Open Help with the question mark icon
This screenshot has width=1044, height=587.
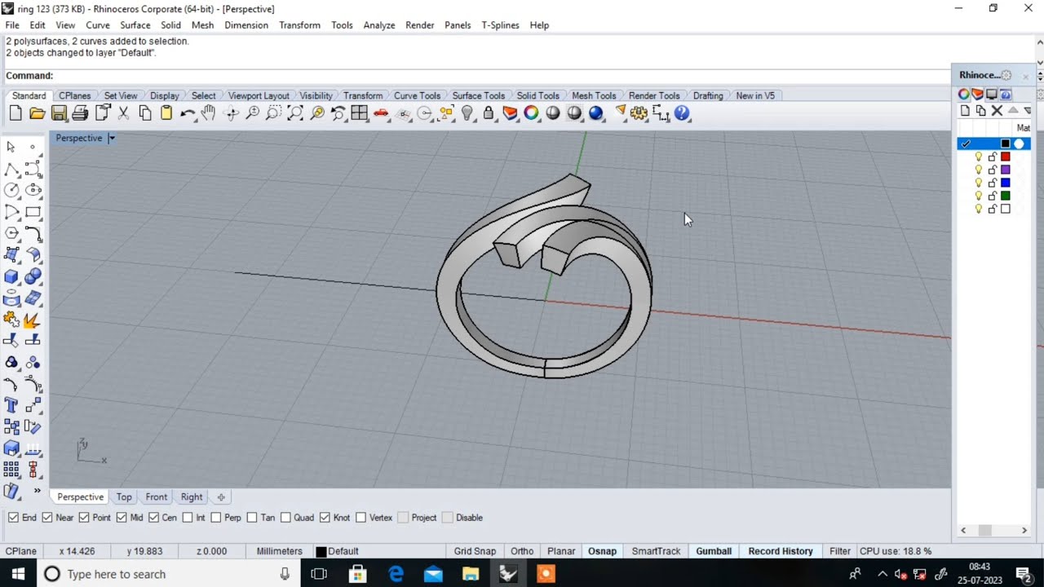click(x=683, y=113)
